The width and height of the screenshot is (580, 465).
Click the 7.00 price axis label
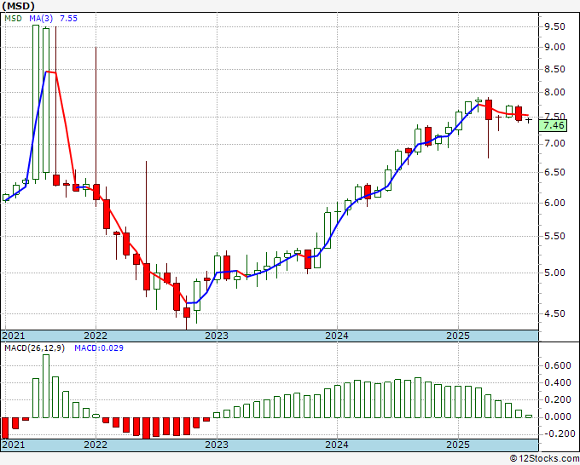pyautogui.click(x=554, y=143)
